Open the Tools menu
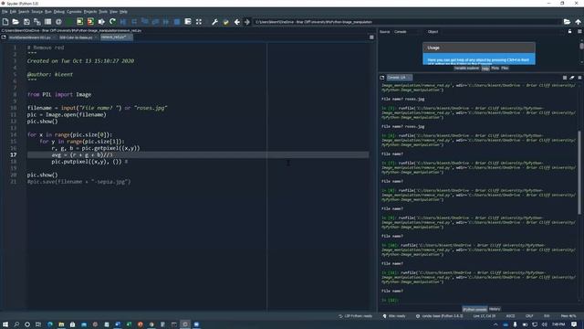 pos(103,12)
